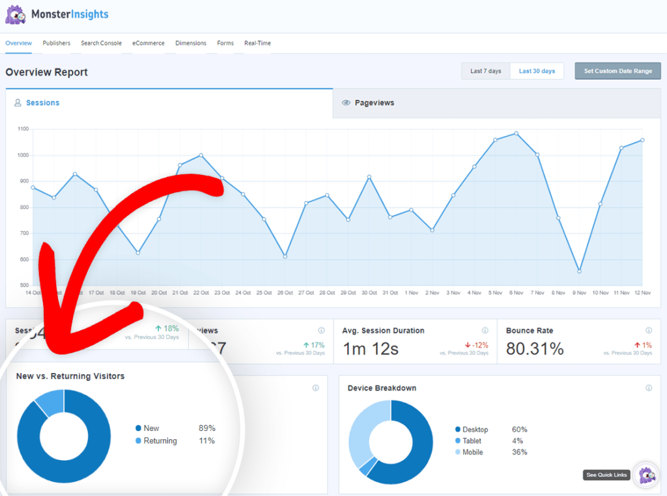Click the 30 Oct data point
This screenshot has width=667, height=496.
369,177
